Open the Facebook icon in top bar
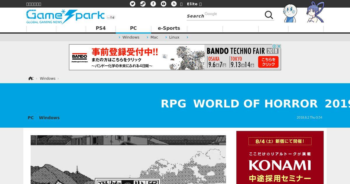The width and height of the screenshot is (350, 184). click(x=153, y=4)
